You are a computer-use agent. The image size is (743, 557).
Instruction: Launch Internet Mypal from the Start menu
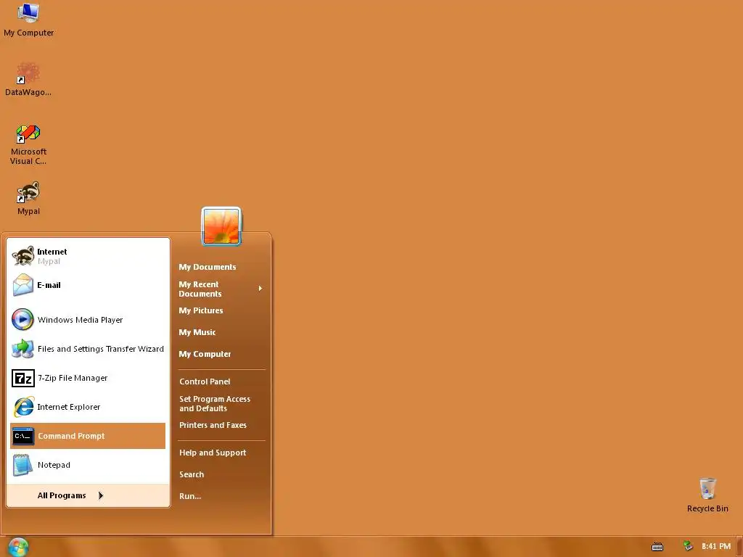[x=88, y=256]
